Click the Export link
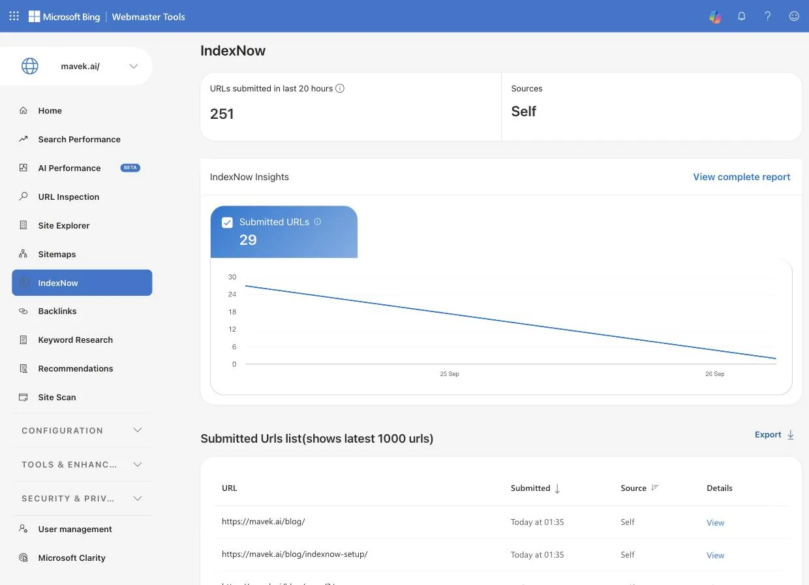This screenshot has width=809, height=585. [x=768, y=435]
